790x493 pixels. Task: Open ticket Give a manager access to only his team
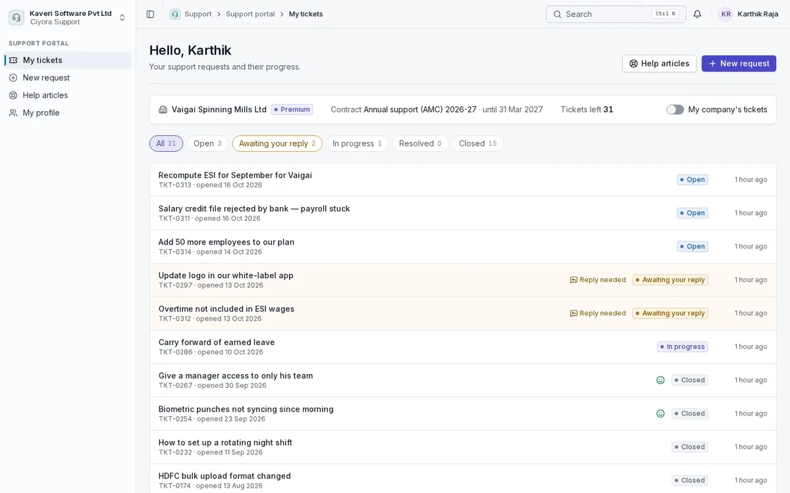click(x=463, y=381)
